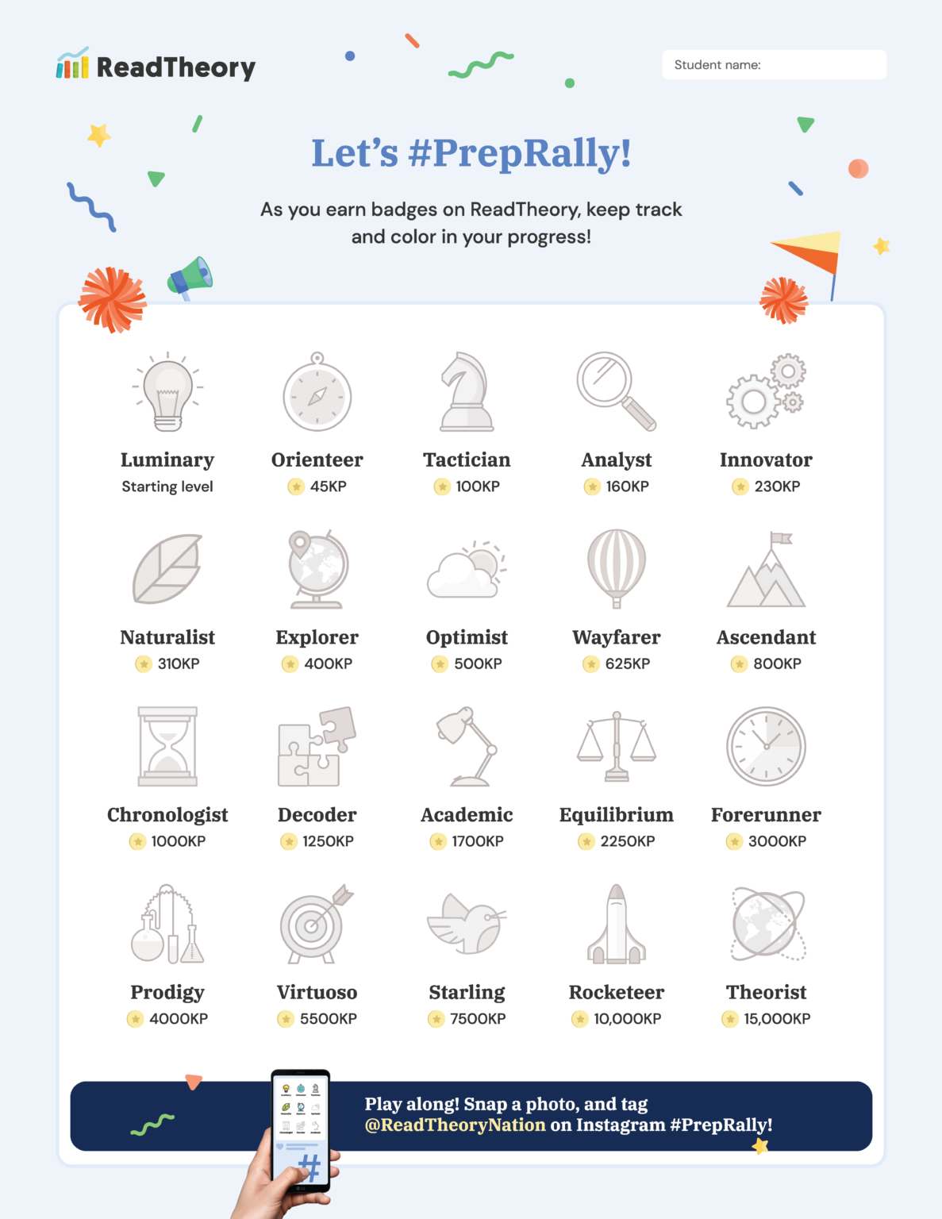This screenshot has height=1219, width=942.
Task: Select the Rocketeer space shuttle badge
Action: coord(617,925)
